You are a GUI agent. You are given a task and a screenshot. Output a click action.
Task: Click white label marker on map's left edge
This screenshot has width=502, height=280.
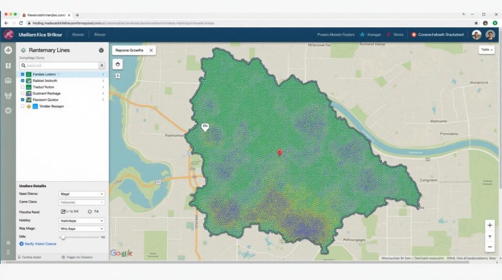point(205,127)
